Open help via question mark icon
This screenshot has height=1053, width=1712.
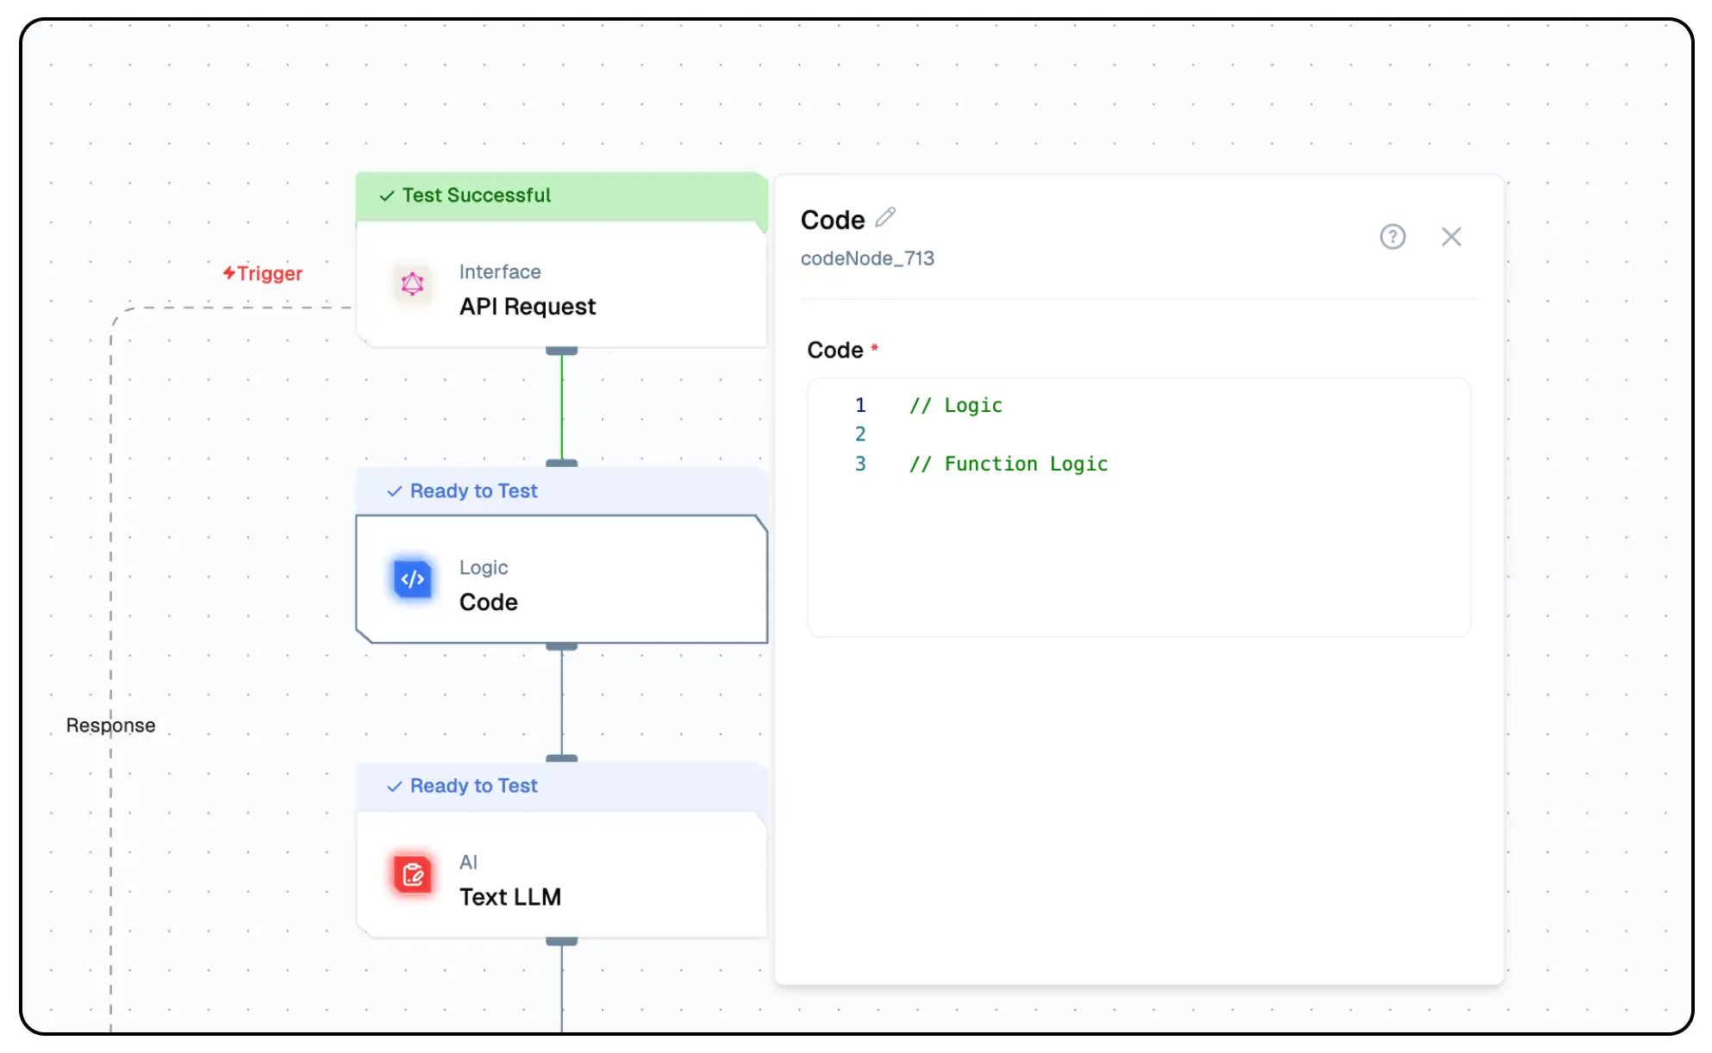click(1392, 237)
